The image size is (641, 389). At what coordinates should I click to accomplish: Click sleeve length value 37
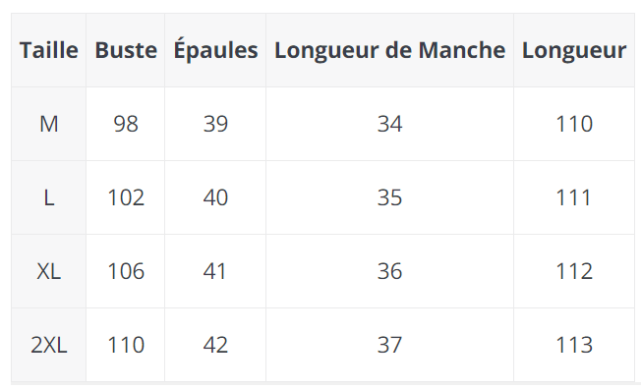(x=389, y=345)
